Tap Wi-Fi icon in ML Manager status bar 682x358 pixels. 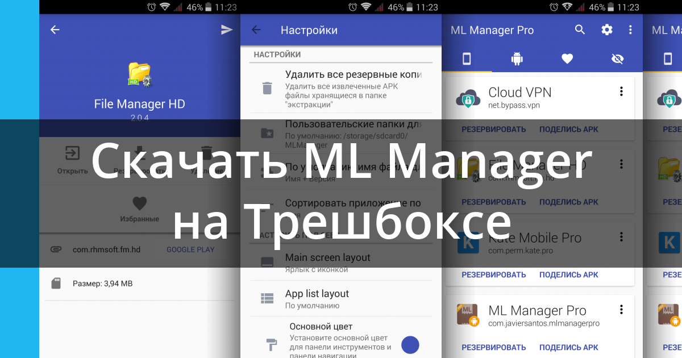[567, 7]
